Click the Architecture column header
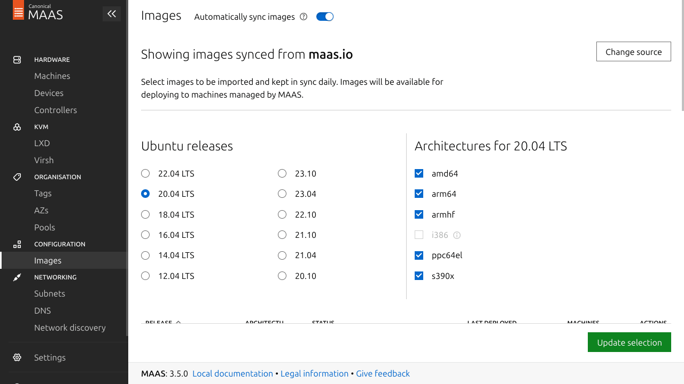Screen dimensions: 684x384 pyautogui.click(x=264, y=322)
